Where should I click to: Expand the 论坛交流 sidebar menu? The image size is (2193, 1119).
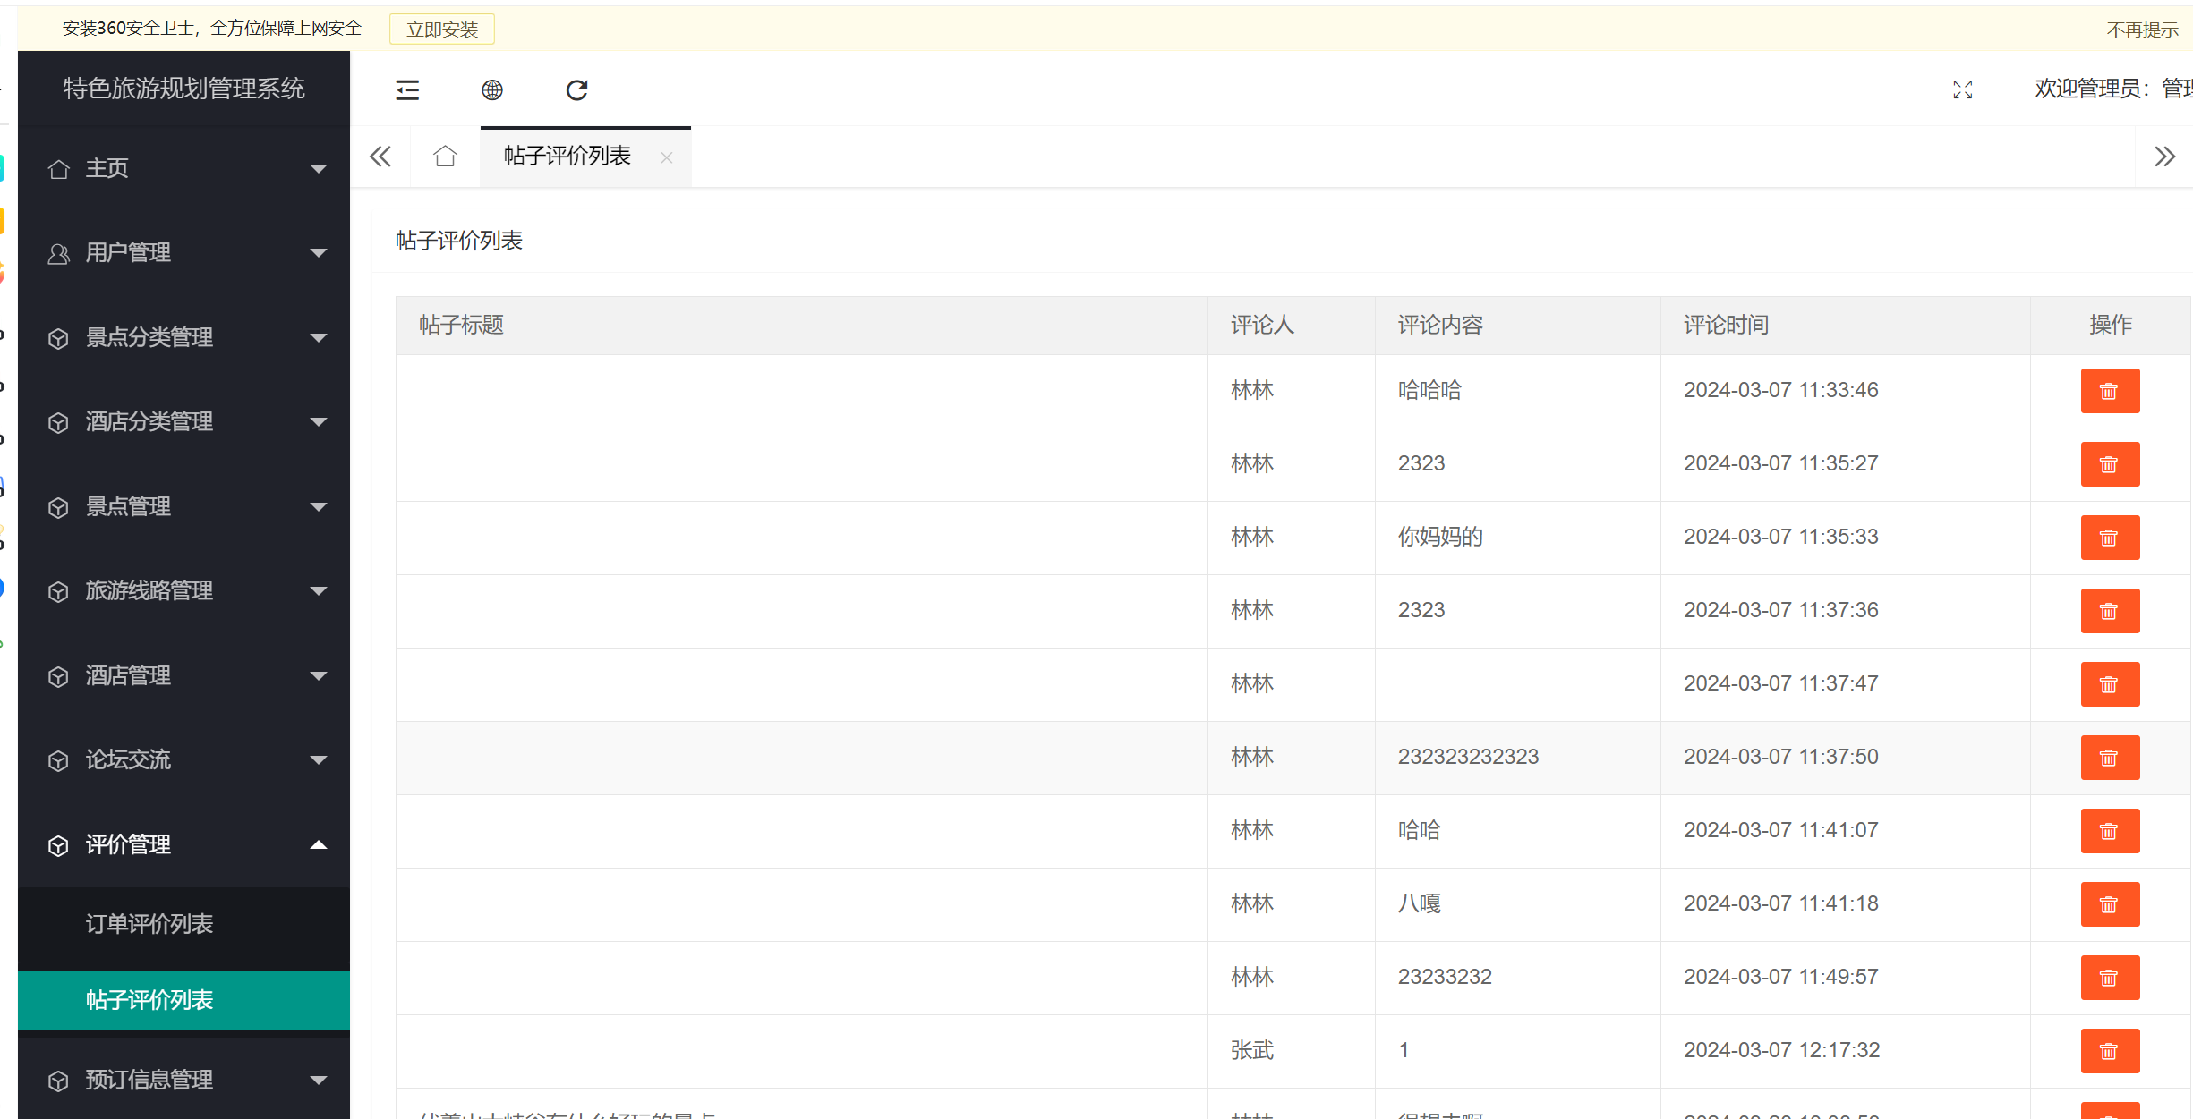tap(183, 759)
